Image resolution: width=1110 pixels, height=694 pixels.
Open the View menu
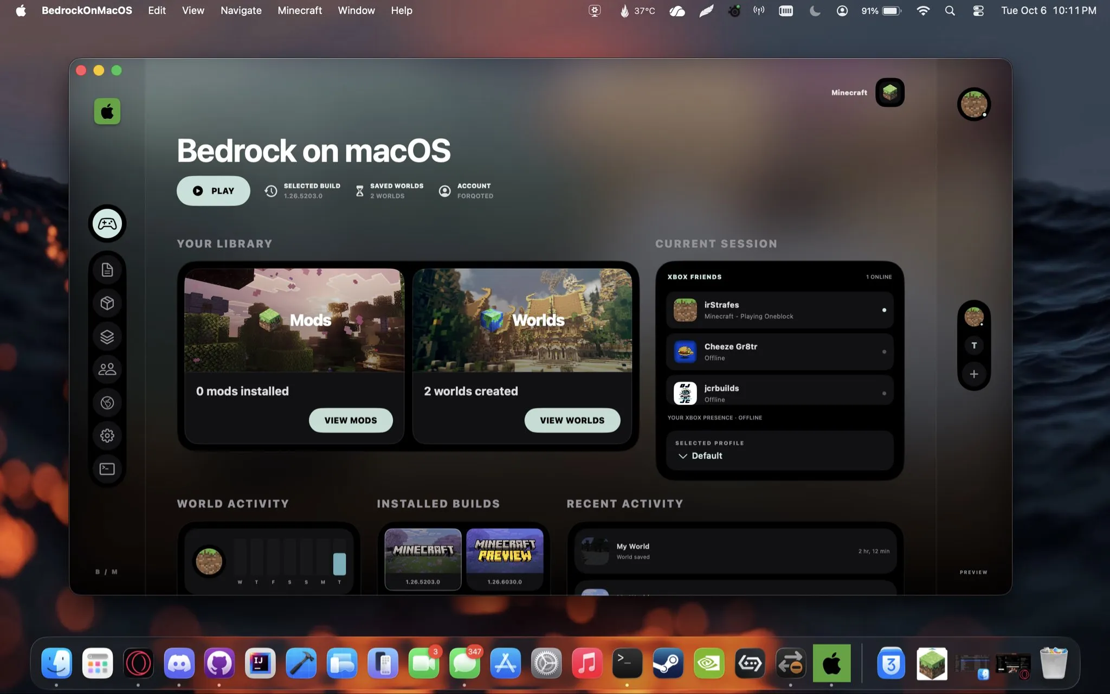[193, 10]
